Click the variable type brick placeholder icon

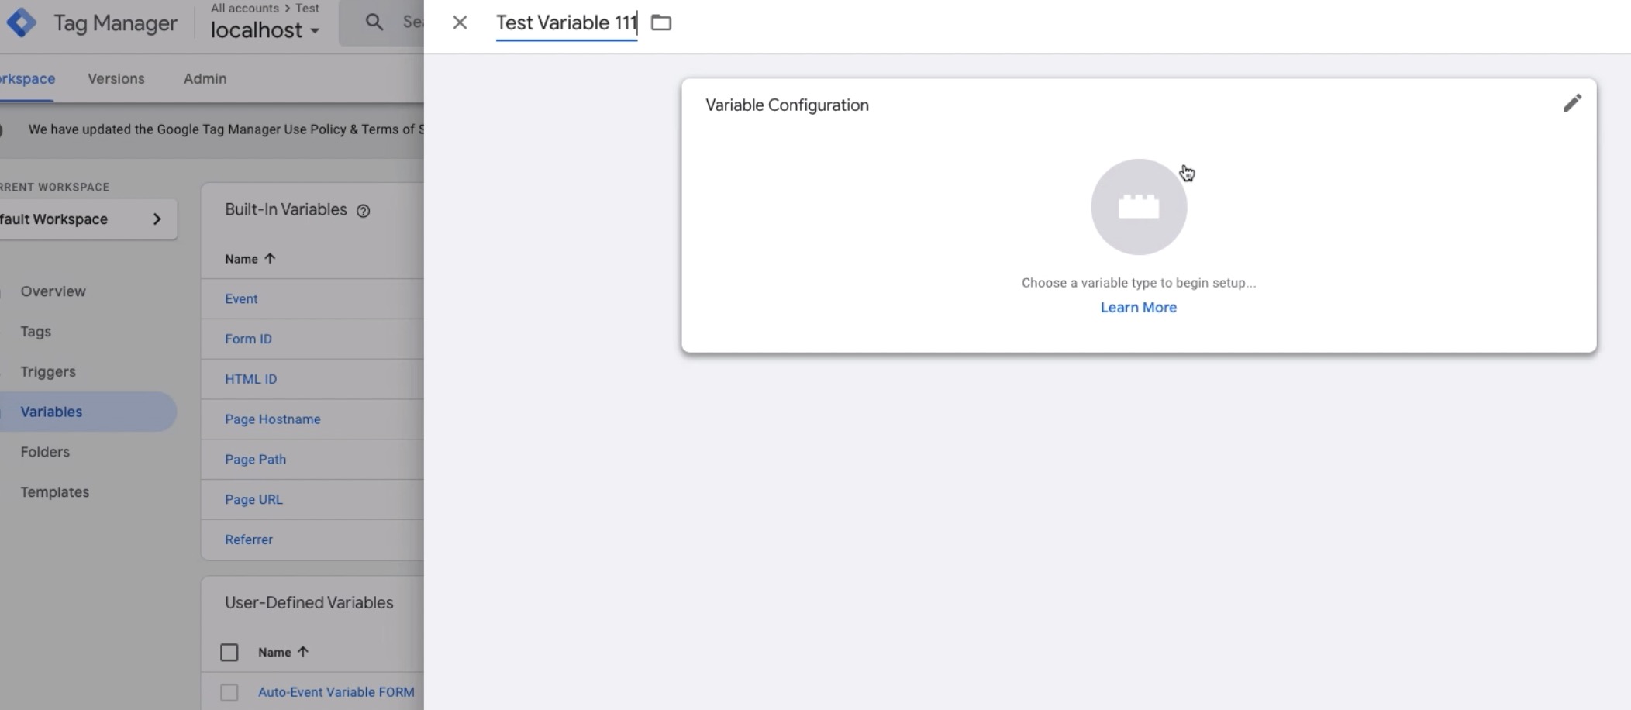(x=1138, y=207)
